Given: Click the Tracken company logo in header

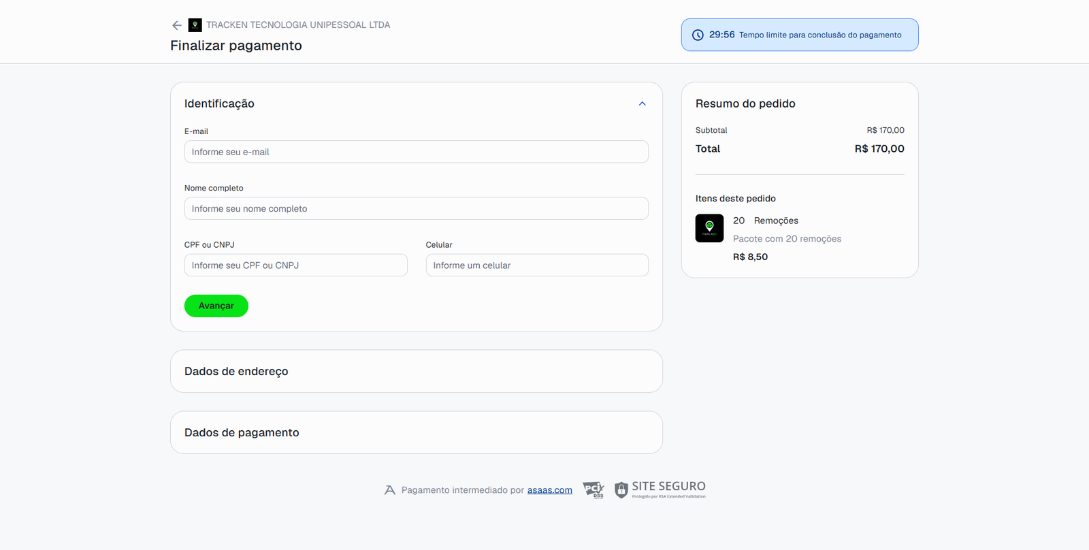Looking at the screenshot, I should click(195, 25).
